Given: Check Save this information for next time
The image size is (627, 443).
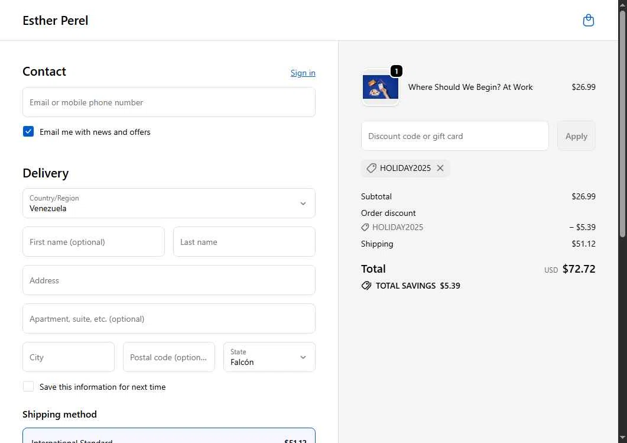Looking at the screenshot, I should (x=28, y=387).
